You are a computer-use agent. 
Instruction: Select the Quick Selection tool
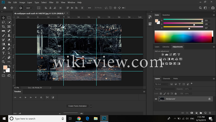pos(9,22)
